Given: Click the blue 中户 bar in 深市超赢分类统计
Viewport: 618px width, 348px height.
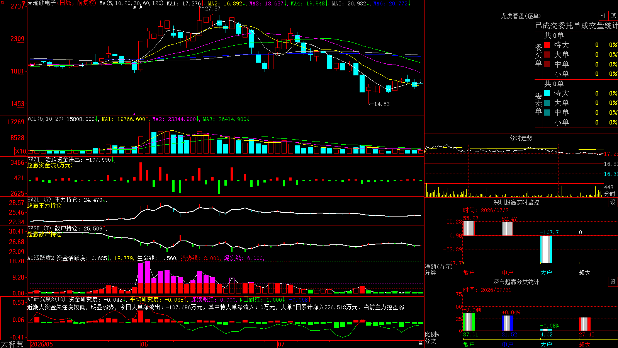Looking at the screenshot, I should point(508,323).
